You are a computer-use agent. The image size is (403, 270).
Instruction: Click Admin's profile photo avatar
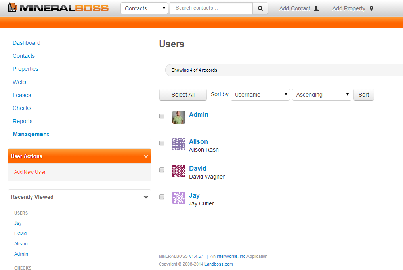(179, 117)
